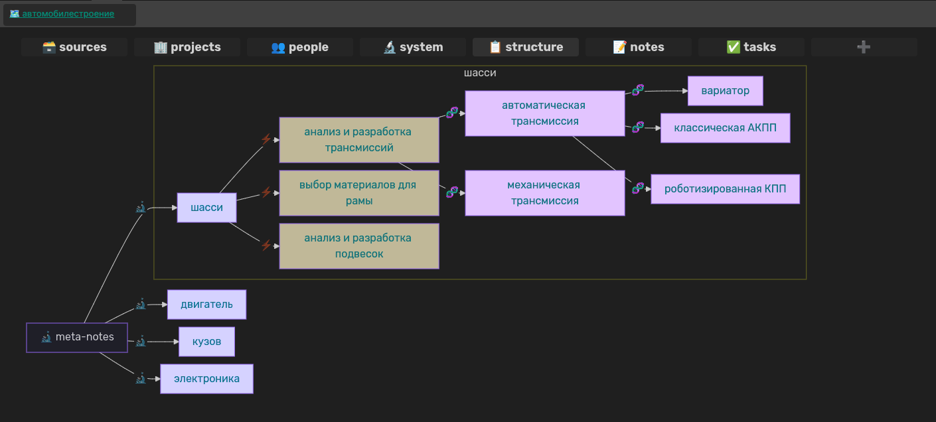Viewport: 936px width, 422px height.
Task: Click the microscope icon before двигатель node
Action: click(140, 305)
